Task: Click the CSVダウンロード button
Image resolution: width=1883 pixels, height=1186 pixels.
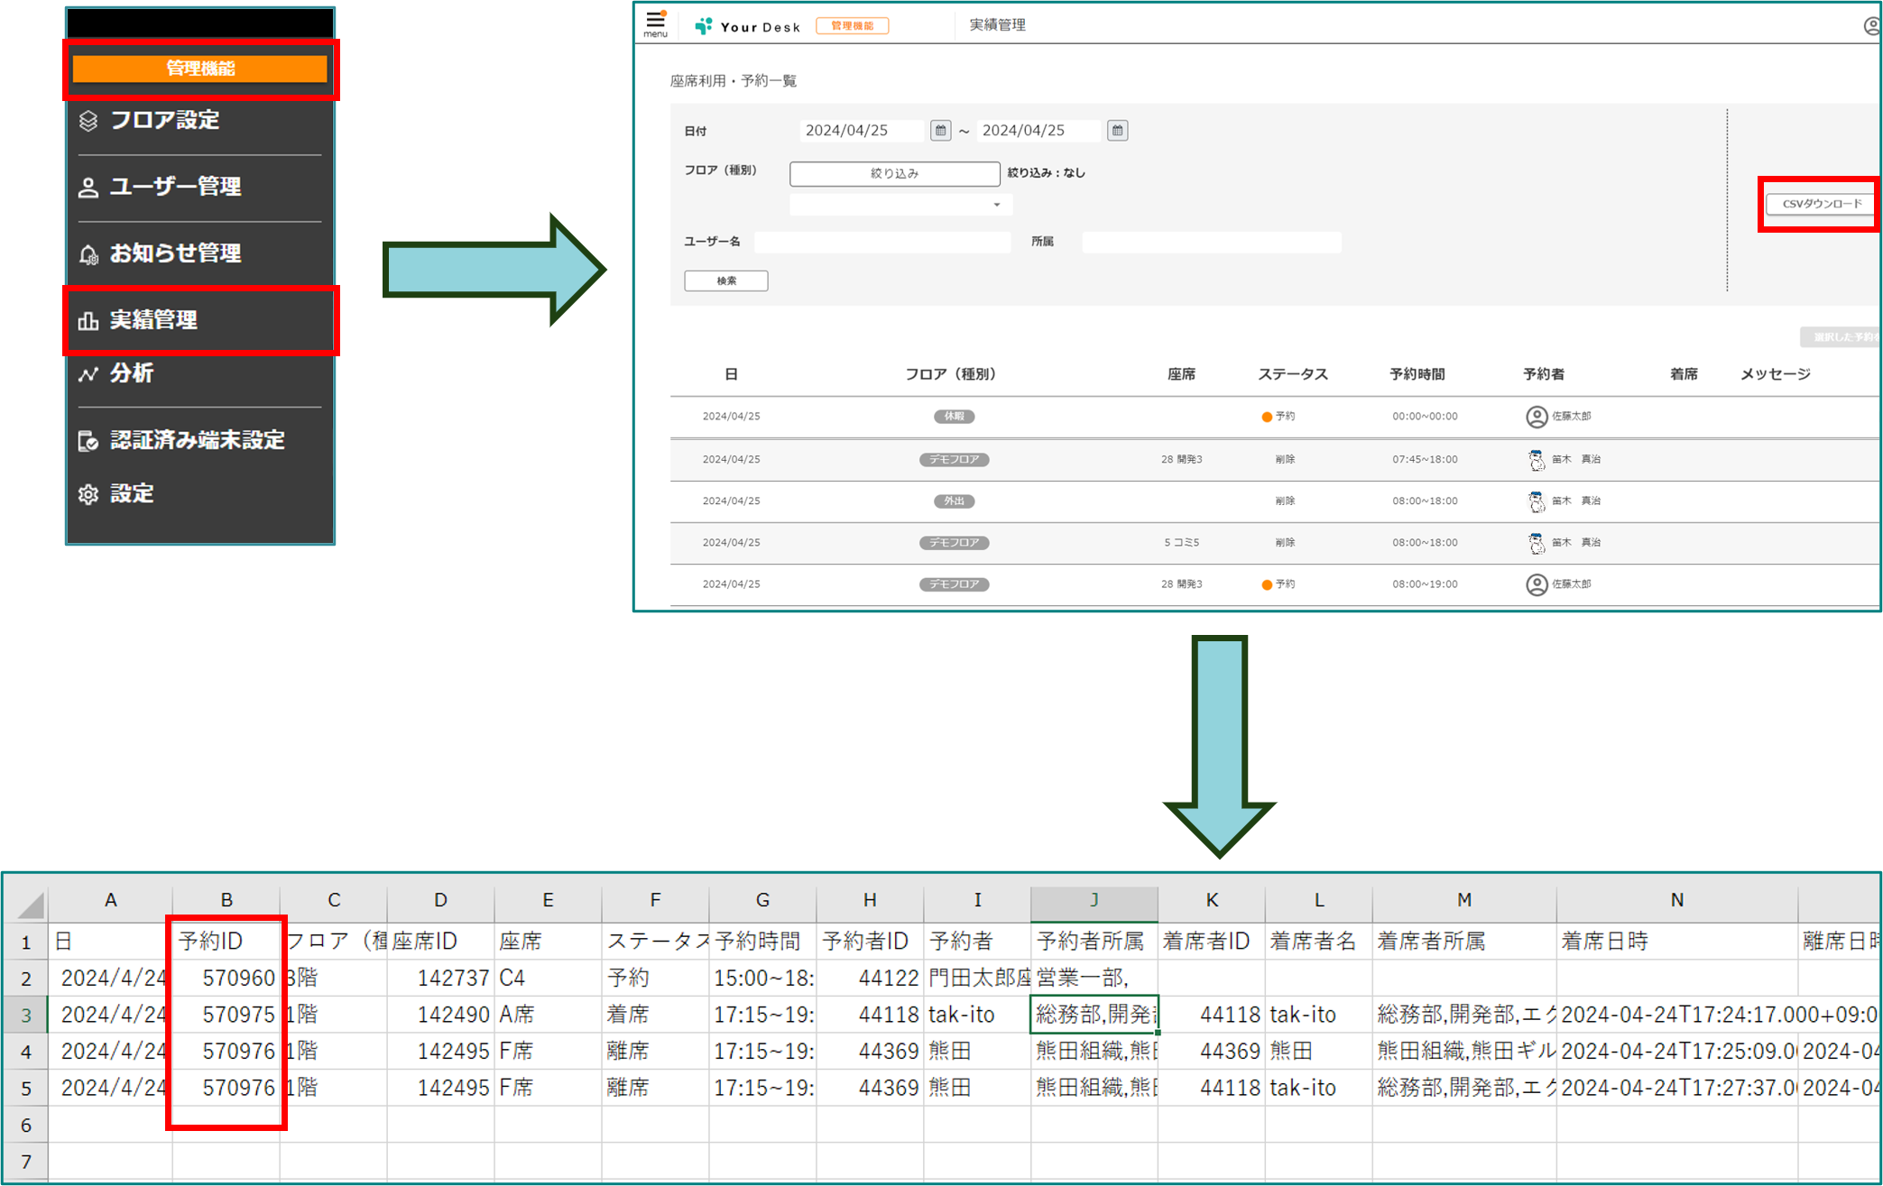Action: 1820,204
